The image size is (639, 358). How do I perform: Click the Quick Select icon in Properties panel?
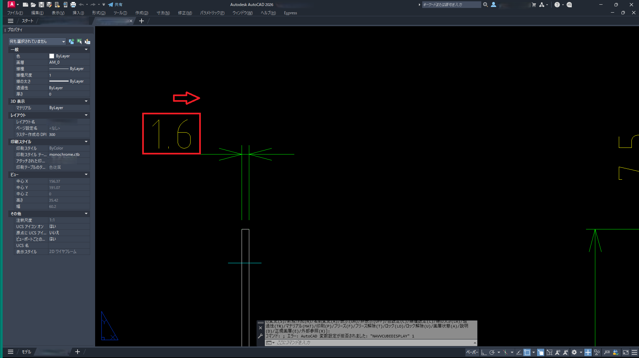pyautogui.click(x=87, y=41)
